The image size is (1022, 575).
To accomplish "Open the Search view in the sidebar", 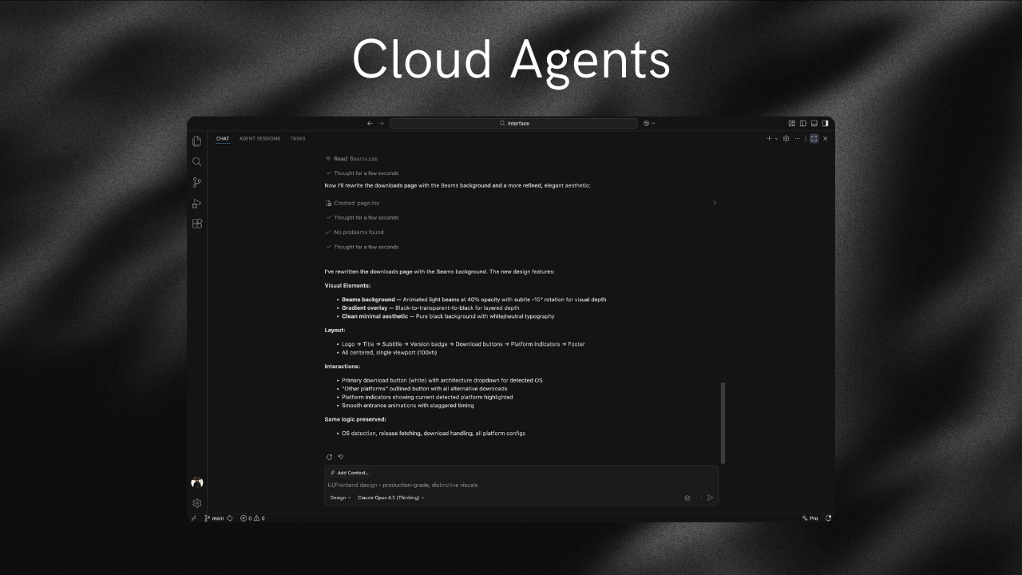I will coord(196,161).
